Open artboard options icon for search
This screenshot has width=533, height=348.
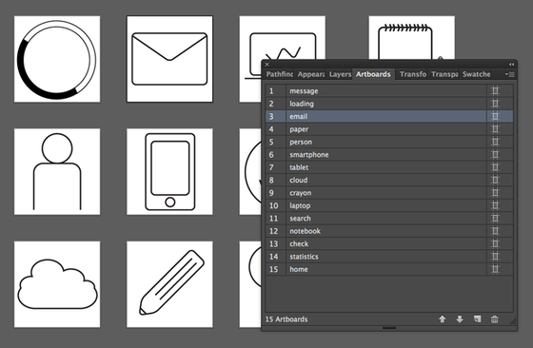495,218
